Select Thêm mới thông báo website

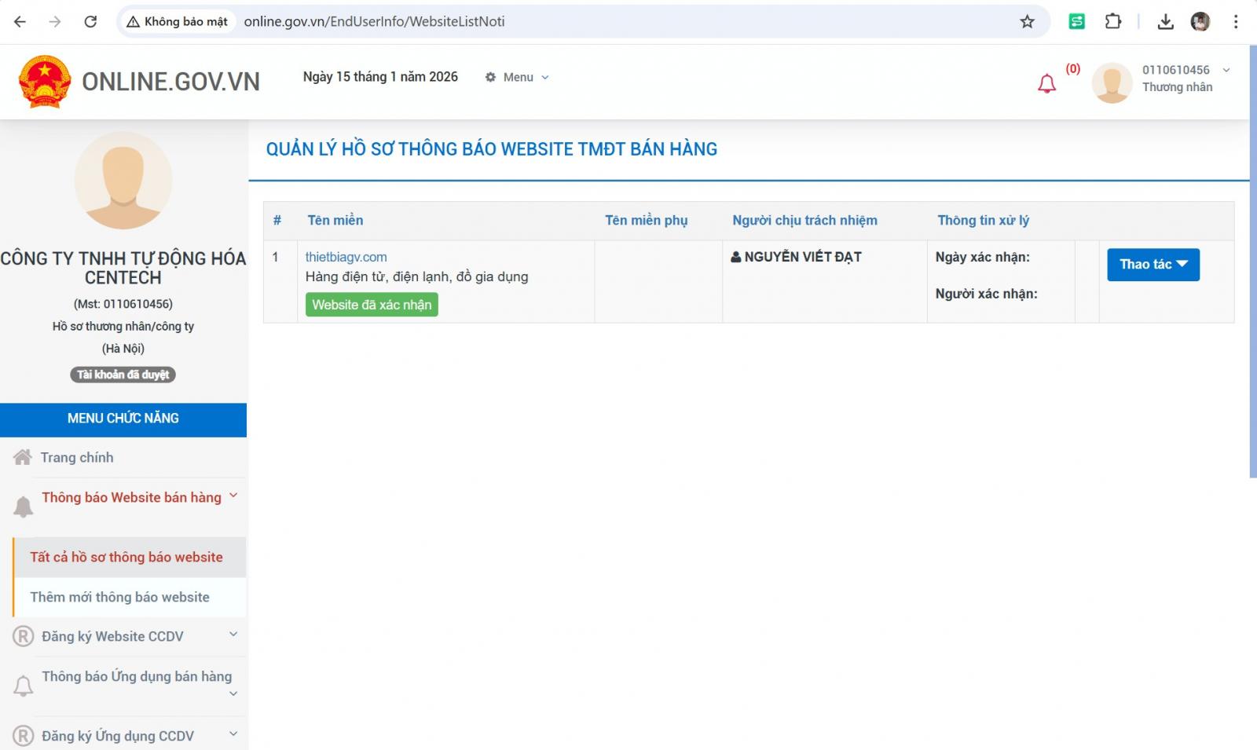pos(119,598)
